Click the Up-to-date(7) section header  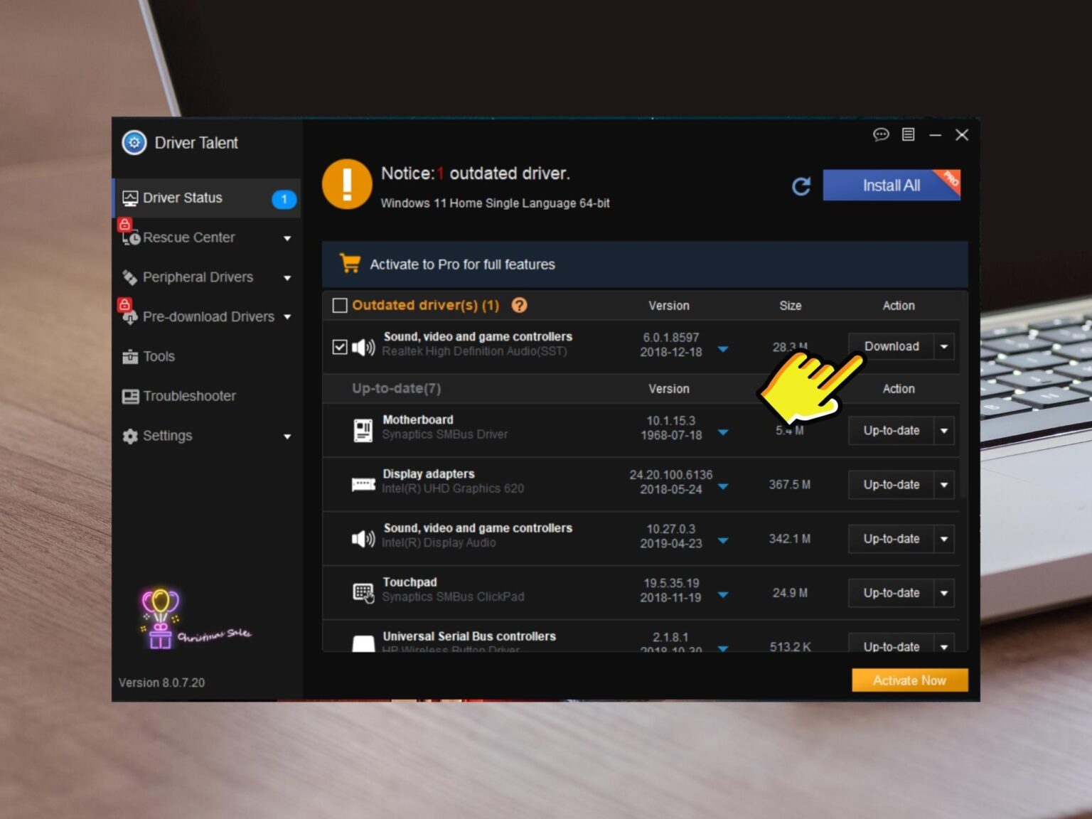[x=396, y=389]
